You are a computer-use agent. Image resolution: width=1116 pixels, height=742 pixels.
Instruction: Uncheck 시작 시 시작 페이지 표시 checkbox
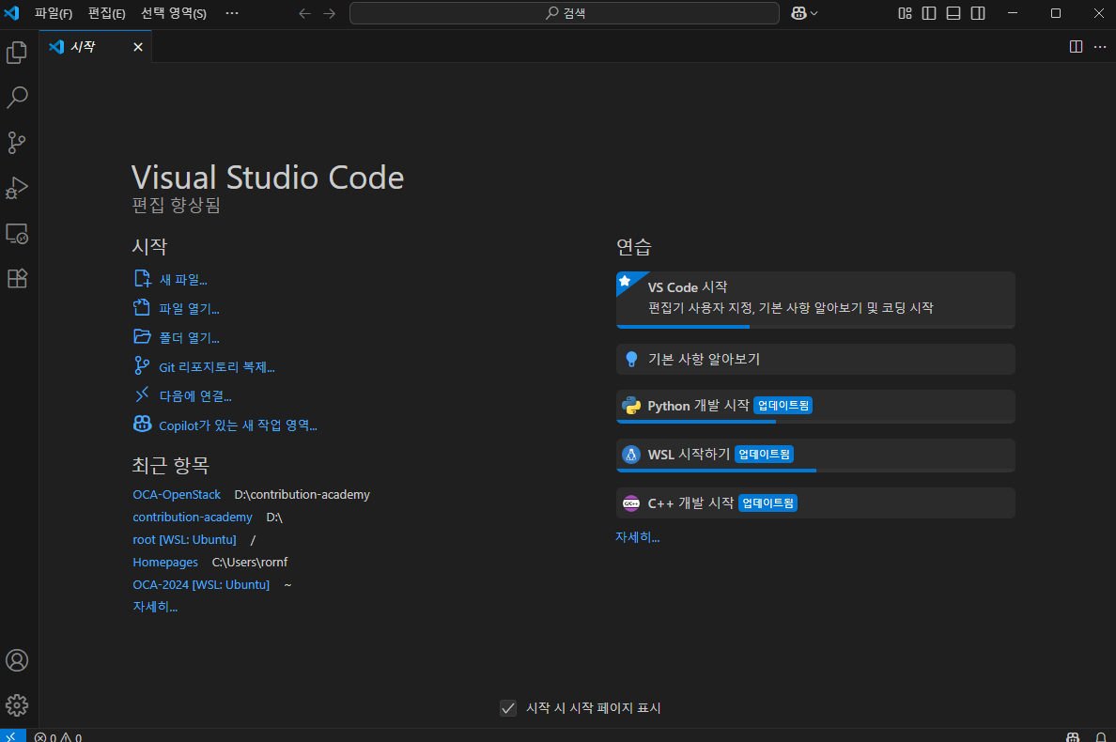coord(508,708)
